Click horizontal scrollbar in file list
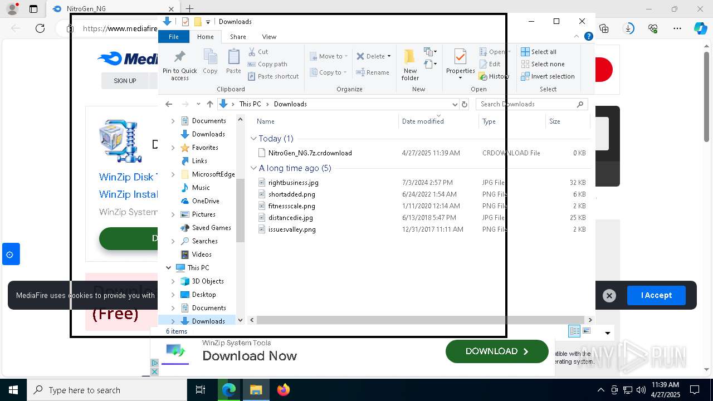 pos(421,320)
